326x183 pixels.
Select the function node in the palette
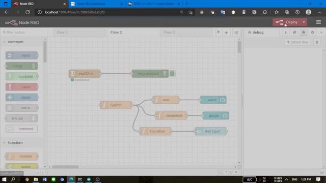click(21, 156)
